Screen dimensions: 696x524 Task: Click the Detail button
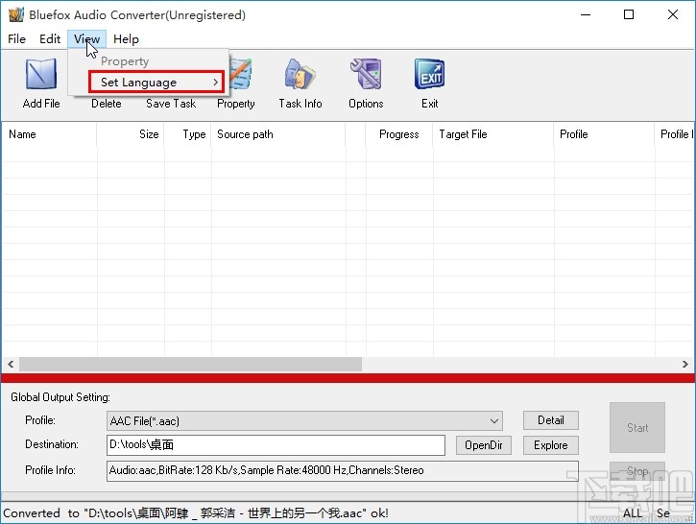550,420
